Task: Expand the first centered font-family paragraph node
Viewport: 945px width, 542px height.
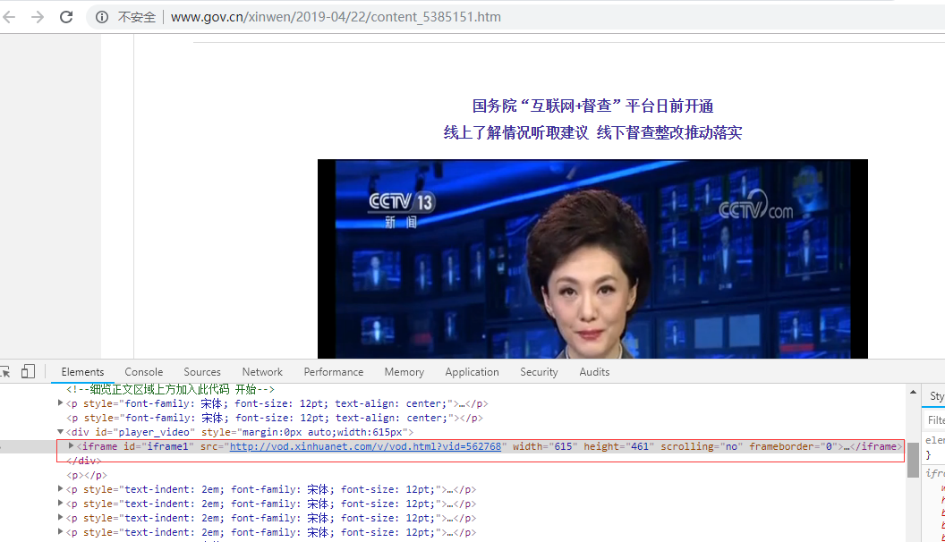Action: [x=61, y=403]
